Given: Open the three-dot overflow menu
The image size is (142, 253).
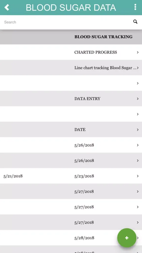Looking at the screenshot, I should 135,7.
